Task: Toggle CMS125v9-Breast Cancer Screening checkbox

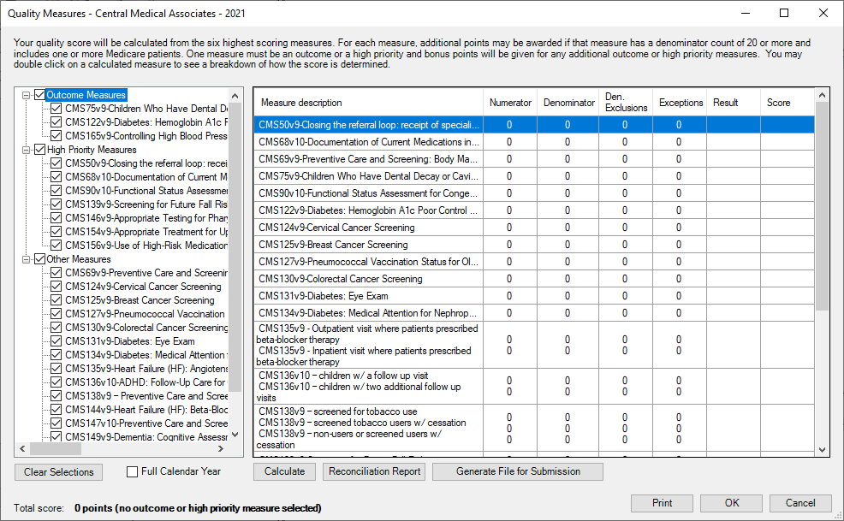Action: click(x=56, y=300)
